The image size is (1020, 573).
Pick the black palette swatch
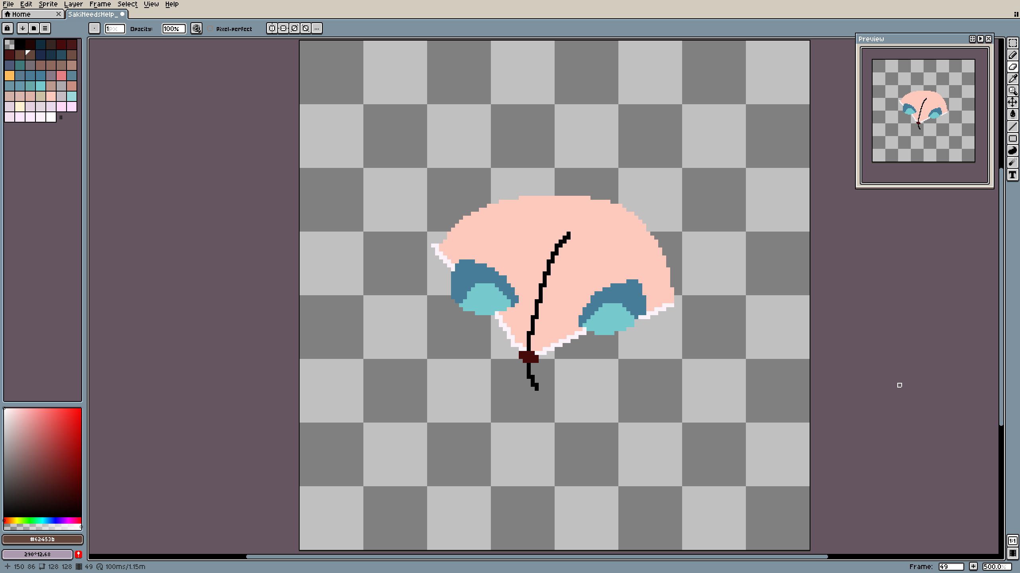pos(20,44)
